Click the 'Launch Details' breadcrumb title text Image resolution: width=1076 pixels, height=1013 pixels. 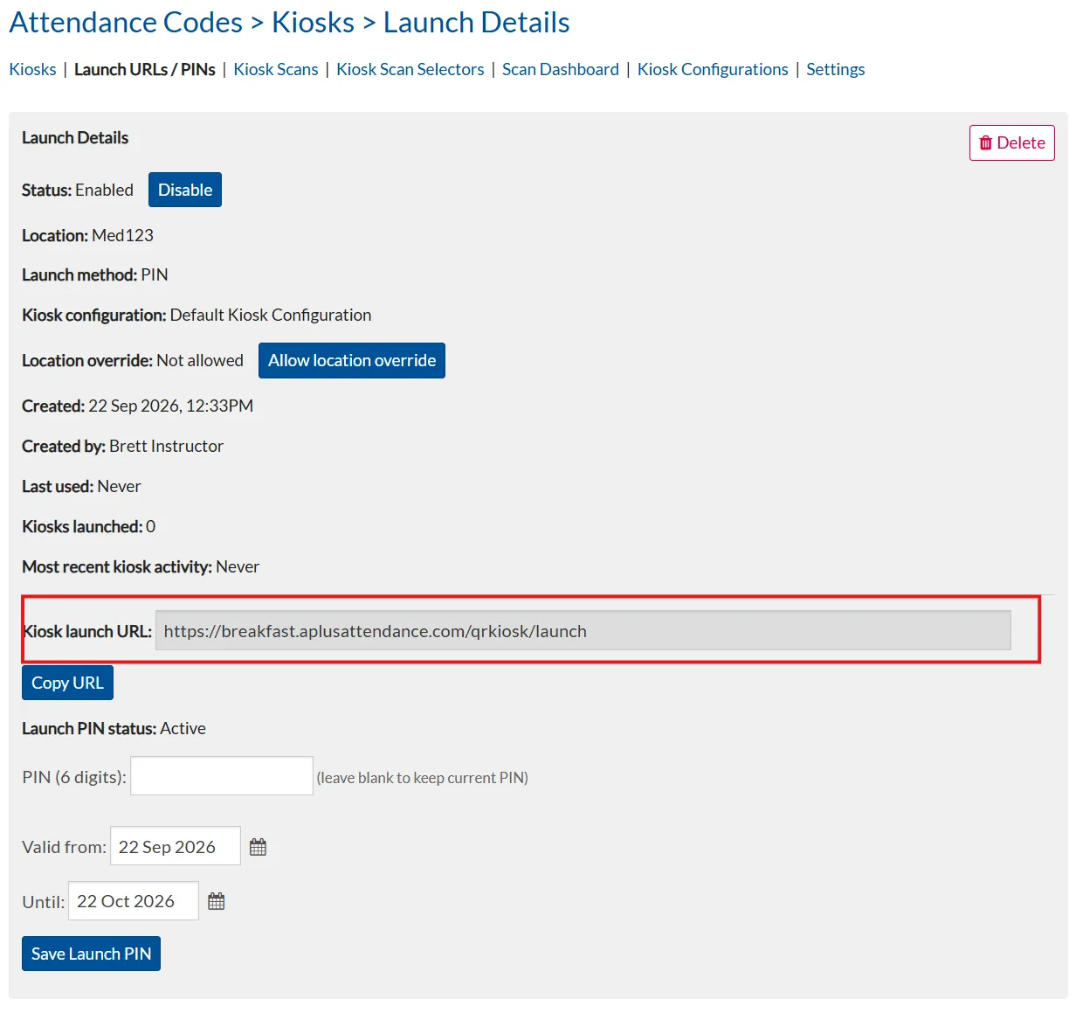pyautogui.click(x=477, y=22)
